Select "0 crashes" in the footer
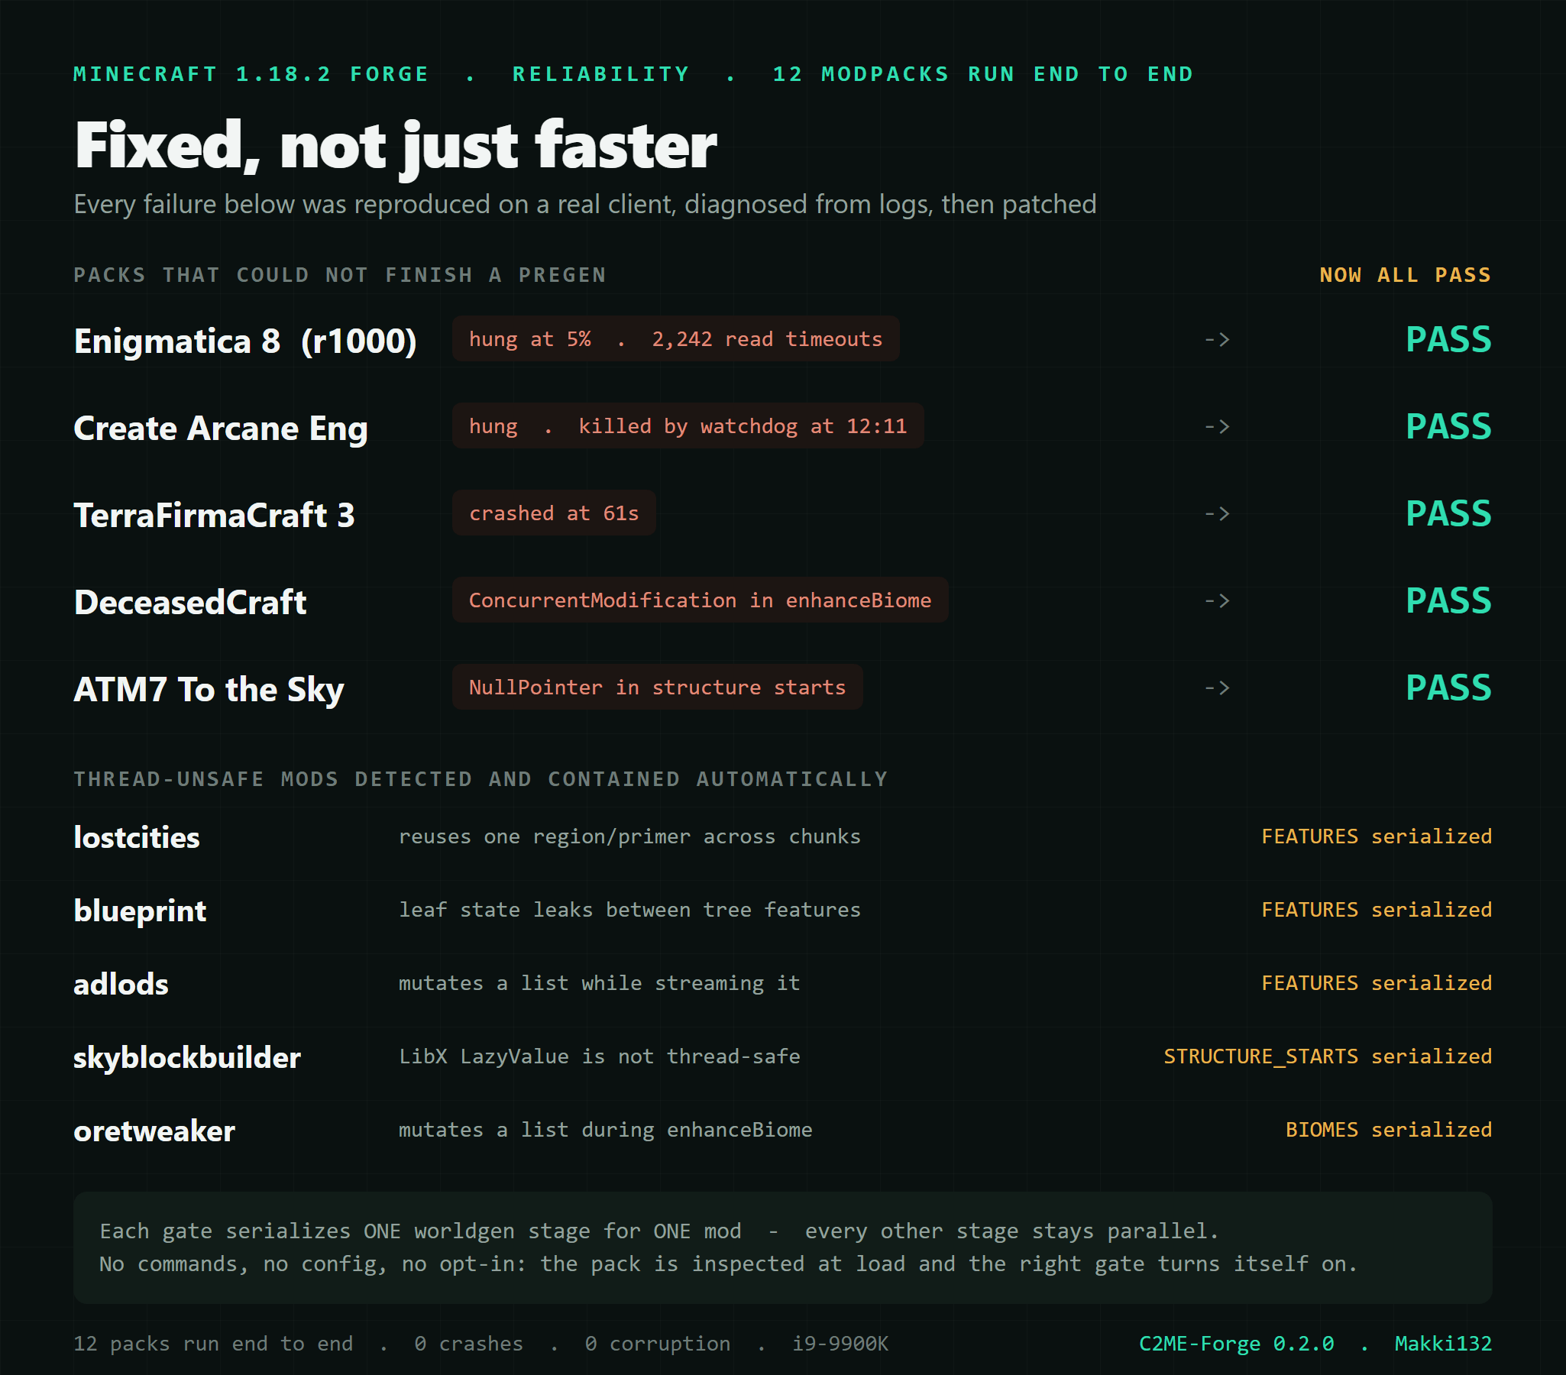The image size is (1566, 1375). (468, 1344)
